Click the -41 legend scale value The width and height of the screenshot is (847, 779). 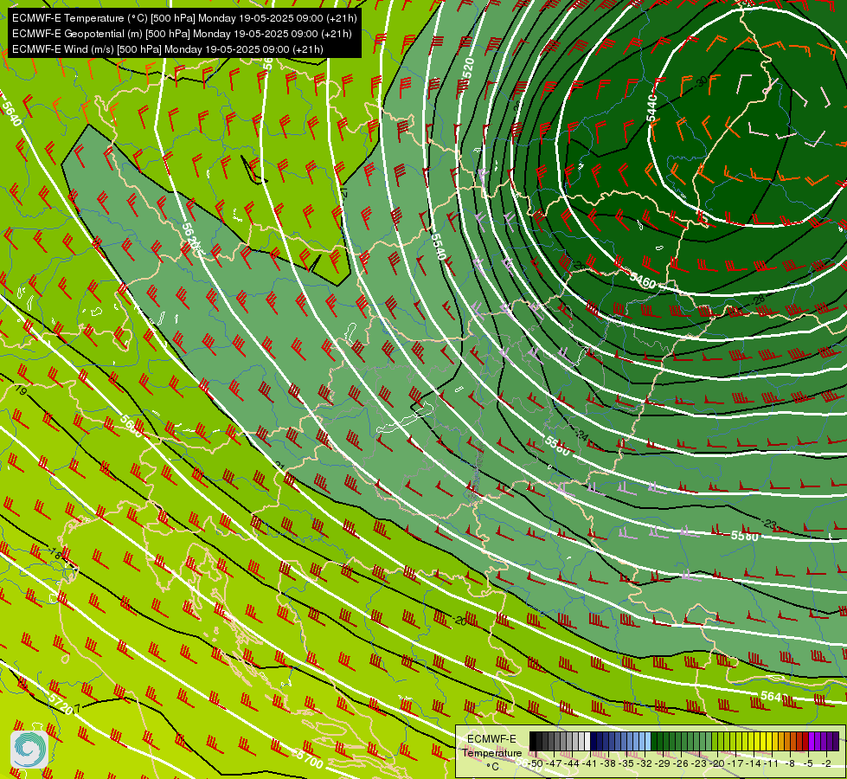(589, 763)
